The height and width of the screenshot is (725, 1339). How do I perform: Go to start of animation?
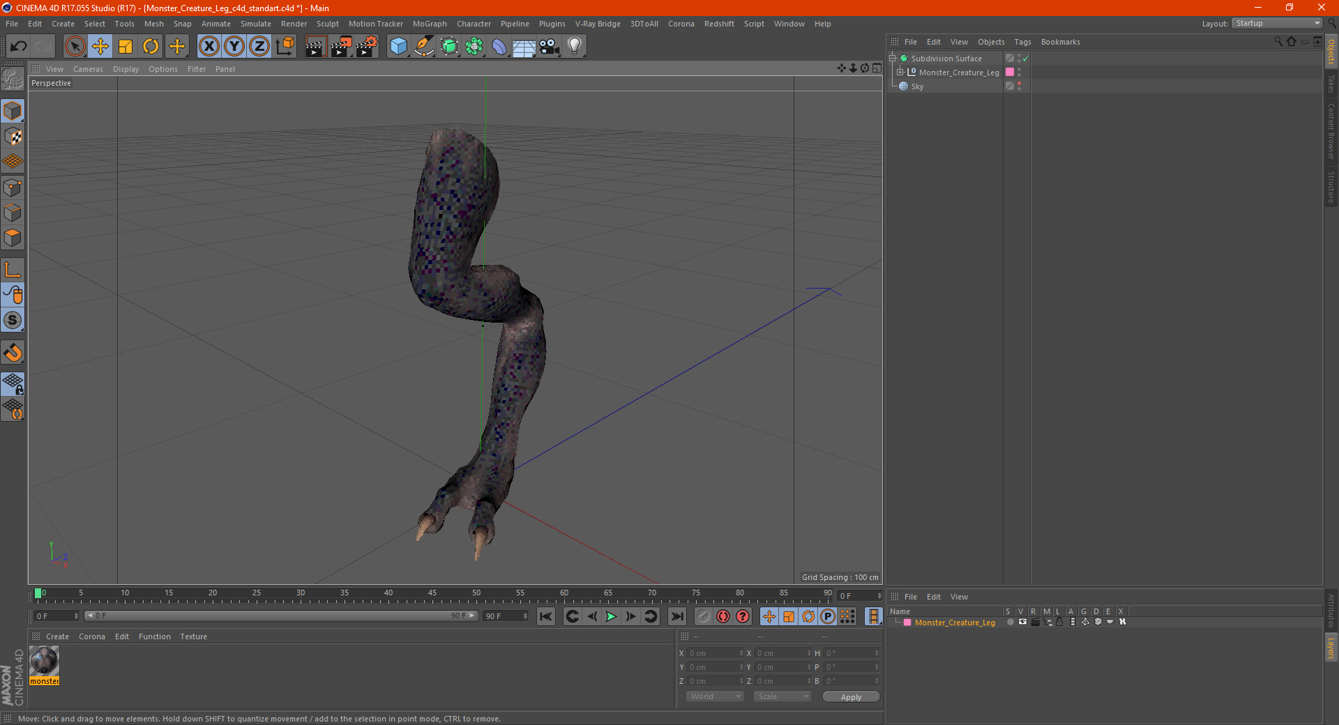tap(546, 616)
